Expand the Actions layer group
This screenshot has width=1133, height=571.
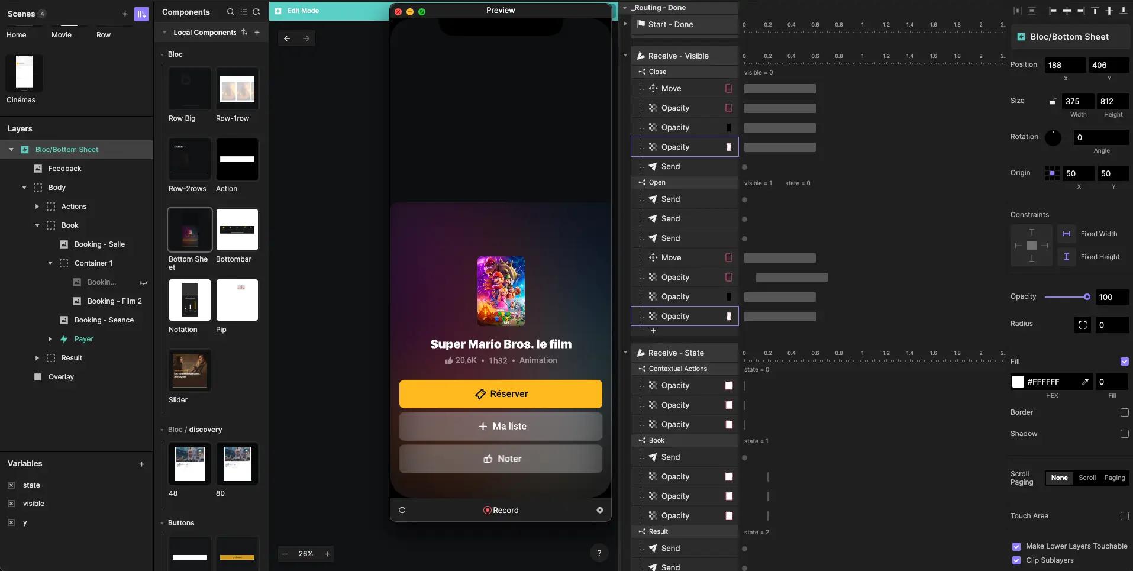[x=37, y=207]
